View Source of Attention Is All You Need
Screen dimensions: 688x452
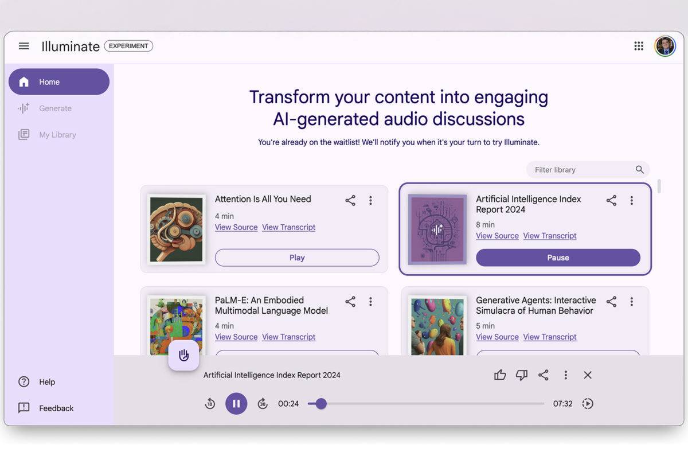(x=236, y=227)
